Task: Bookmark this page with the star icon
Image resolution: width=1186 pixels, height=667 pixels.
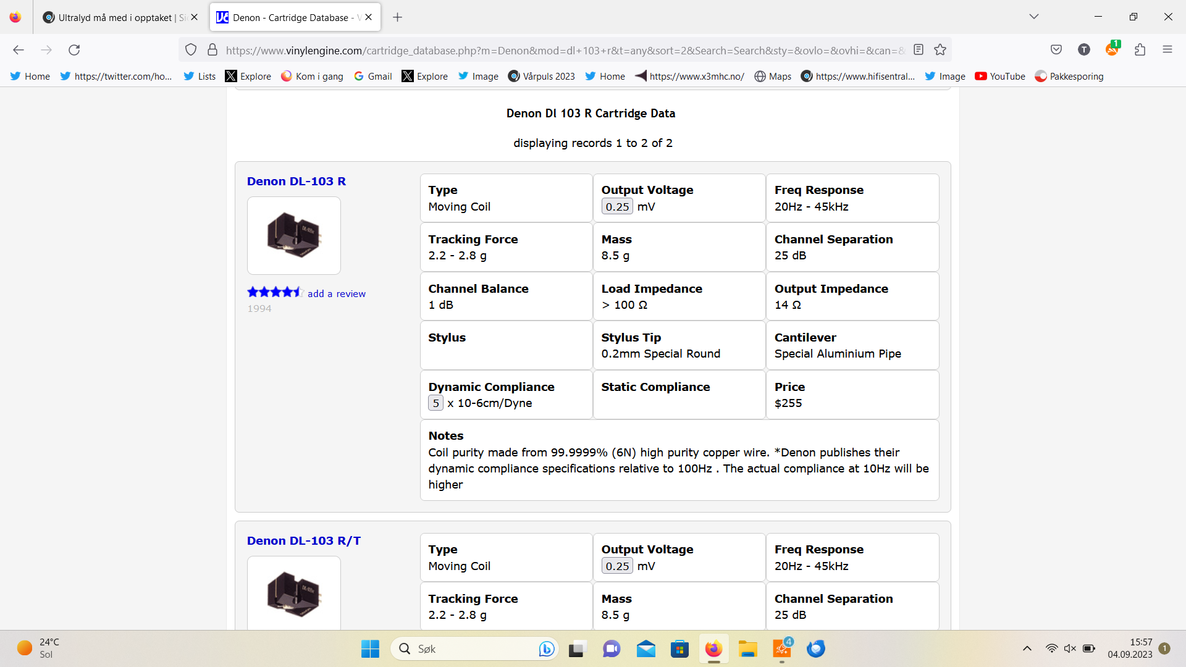Action: 940,50
